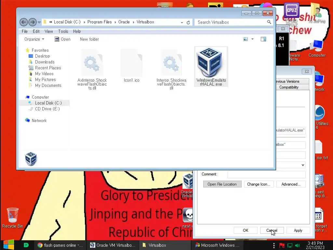Open the CPUID CPU-Z desktop icon

point(291,14)
